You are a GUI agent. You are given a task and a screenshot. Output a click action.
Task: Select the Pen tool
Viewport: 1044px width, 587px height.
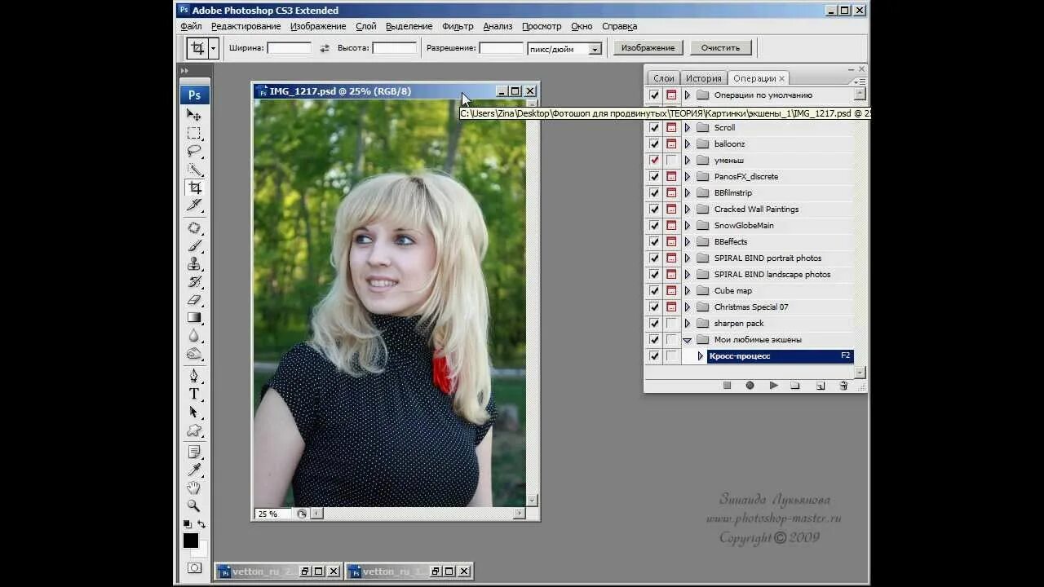coord(194,376)
